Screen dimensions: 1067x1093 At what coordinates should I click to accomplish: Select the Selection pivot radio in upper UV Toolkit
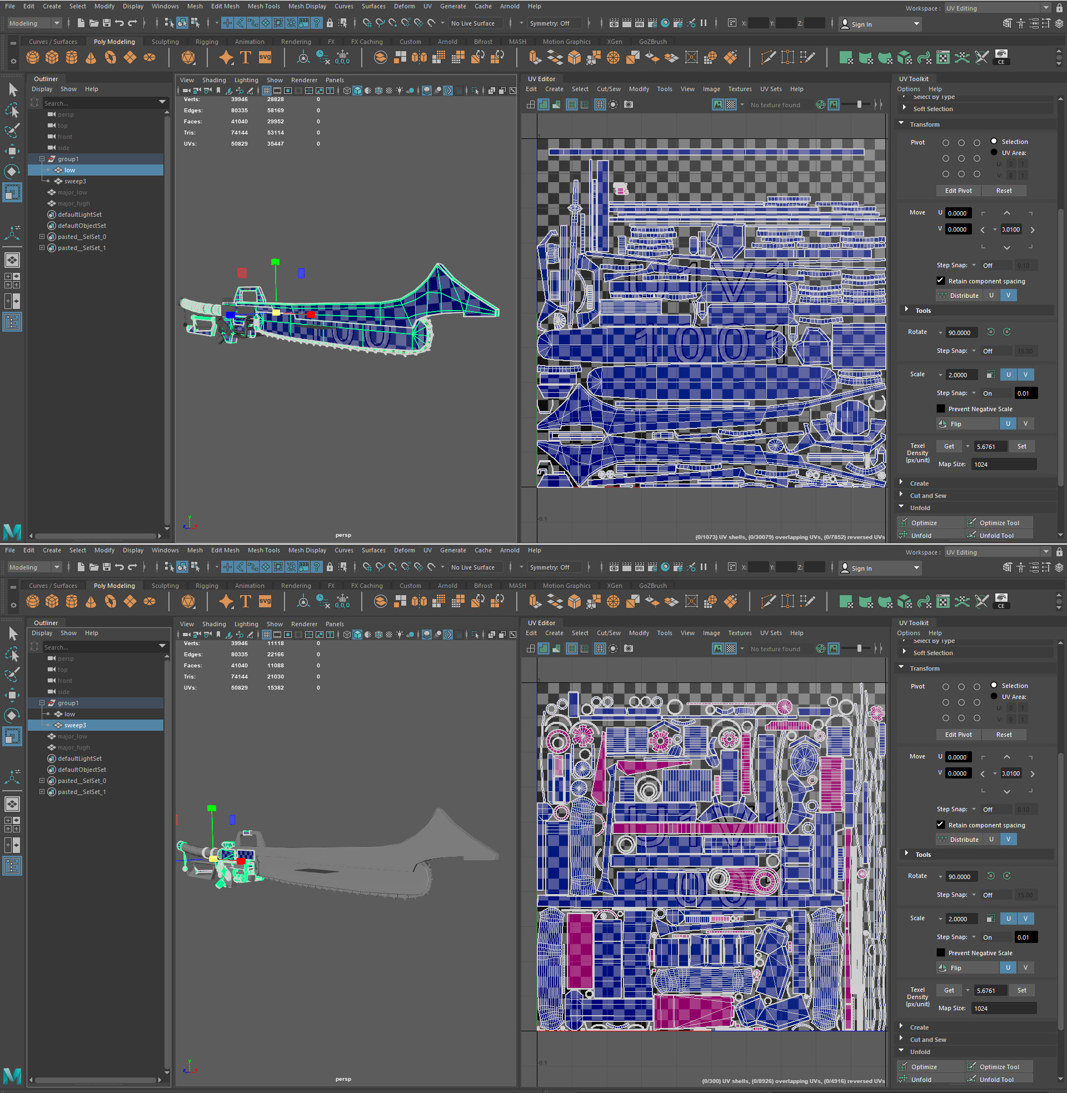(x=994, y=142)
